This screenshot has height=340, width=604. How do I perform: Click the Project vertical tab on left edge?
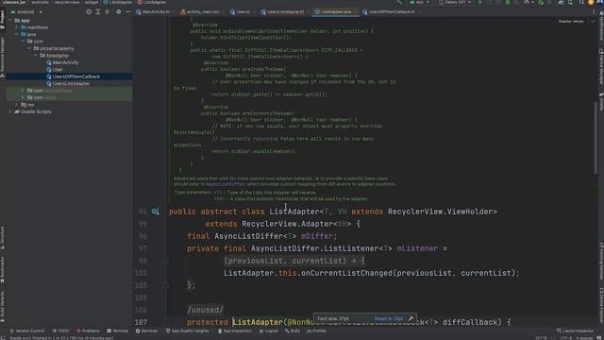tap(2, 21)
